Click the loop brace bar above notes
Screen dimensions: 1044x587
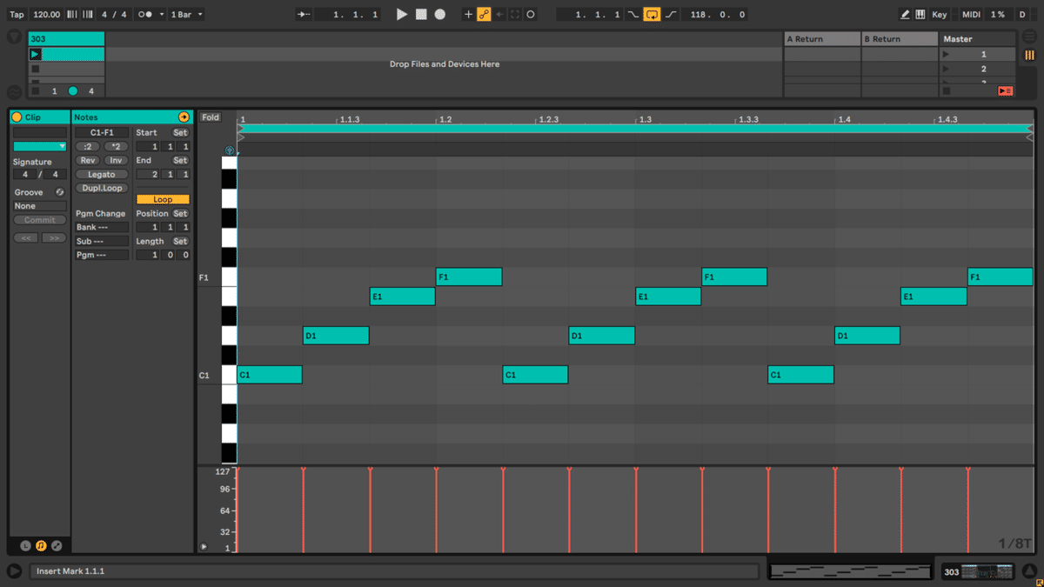point(634,128)
